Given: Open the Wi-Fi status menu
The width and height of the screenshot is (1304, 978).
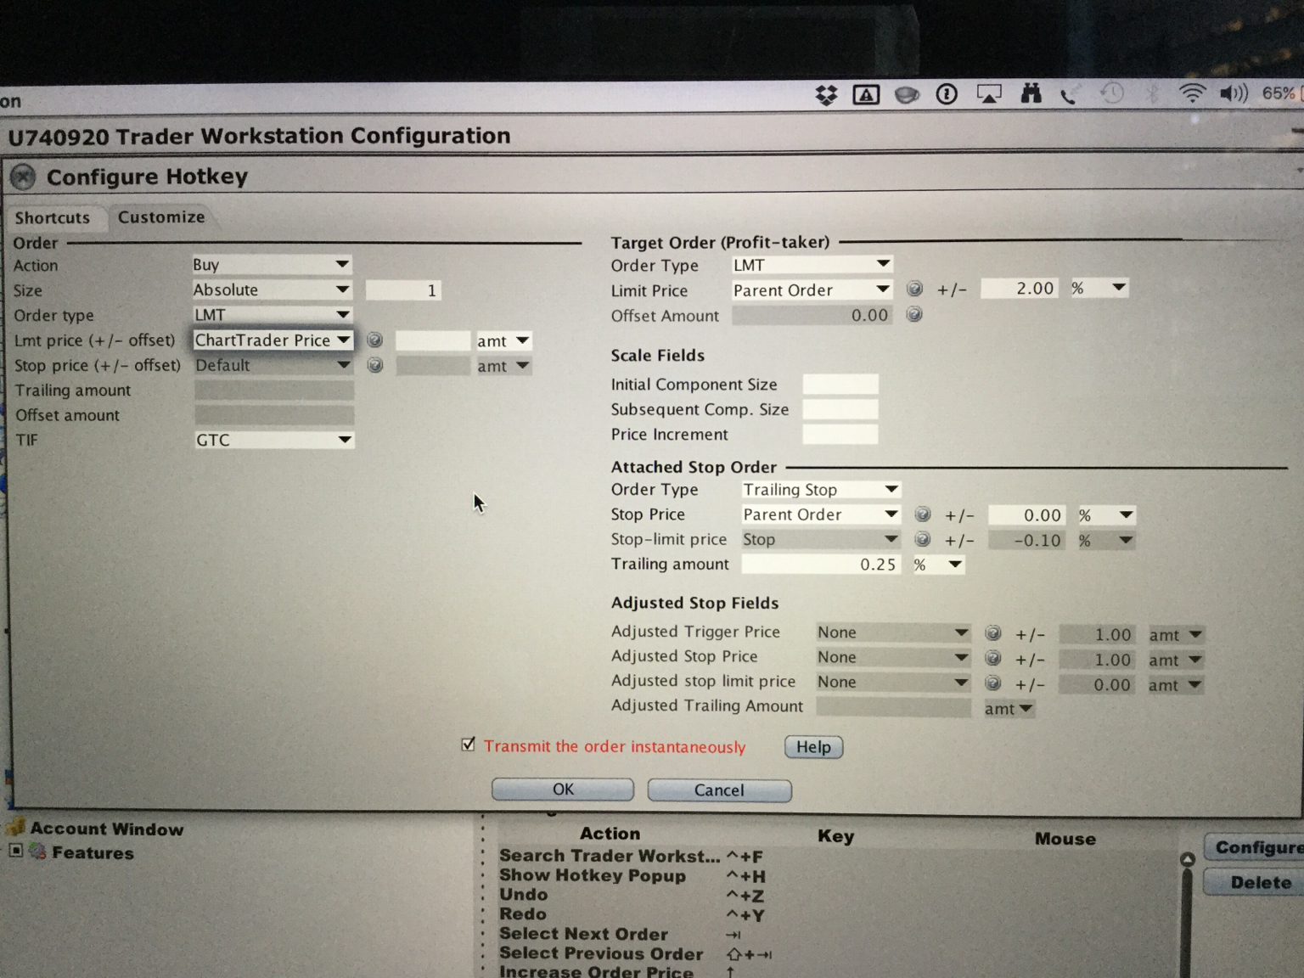Looking at the screenshot, I should (1192, 93).
